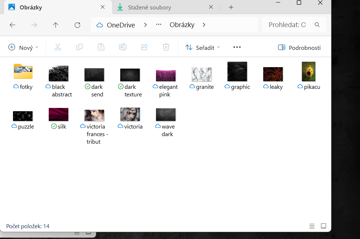
Task: Click the Share icon in toolbar
Action: click(144, 47)
